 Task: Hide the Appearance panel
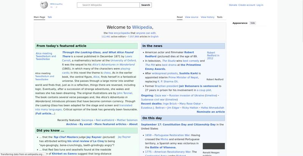tap(253, 23)
